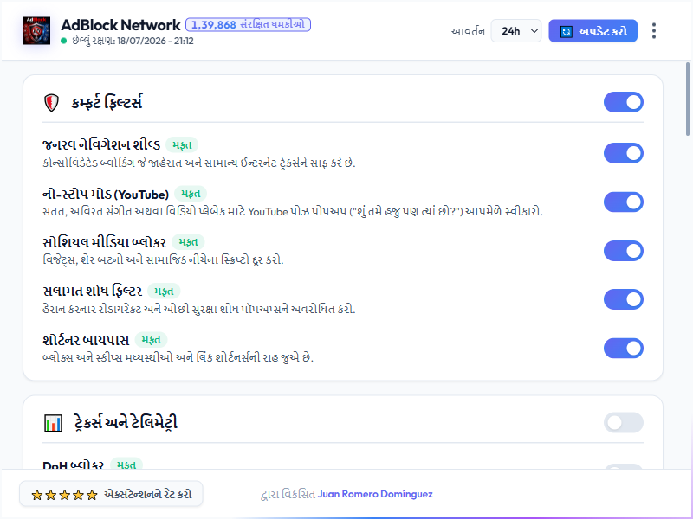This screenshot has height=519, width=693.
Task: Click the bar chart icon beside ટ્રેકર્સ અને ટેલિમેટ્રી
Action: [x=53, y=423]
